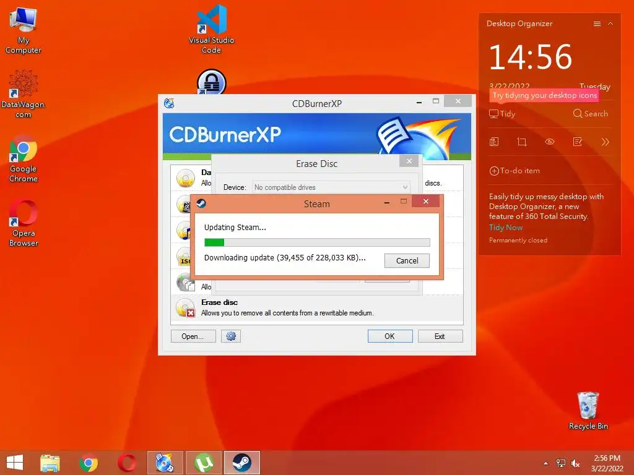Click the 14:56 clock in Desktop Organizer
The height and width of the screenshot is (475, 634).
pyautogui.click(x=531, y=57)
